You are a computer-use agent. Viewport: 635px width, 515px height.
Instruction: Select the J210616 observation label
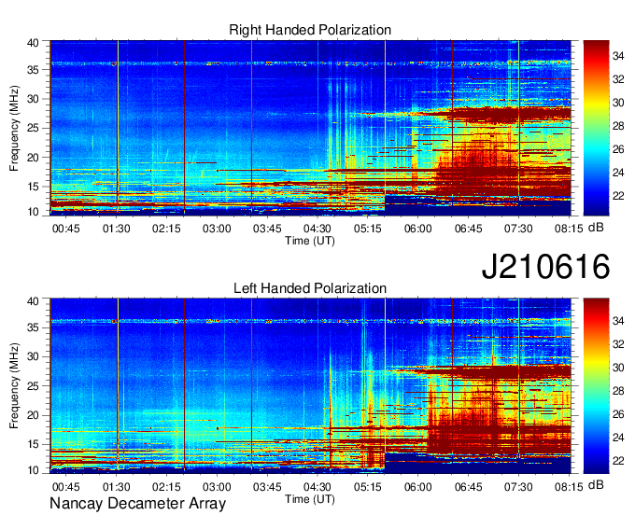[x=545, y=266]
